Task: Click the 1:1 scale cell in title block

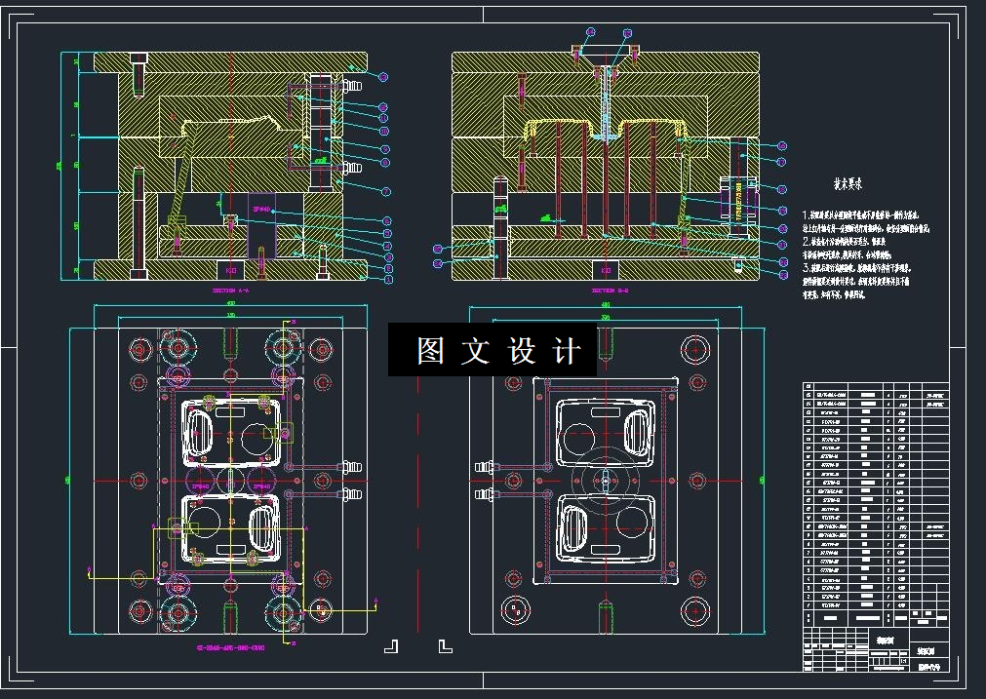Action: point(904,661)
